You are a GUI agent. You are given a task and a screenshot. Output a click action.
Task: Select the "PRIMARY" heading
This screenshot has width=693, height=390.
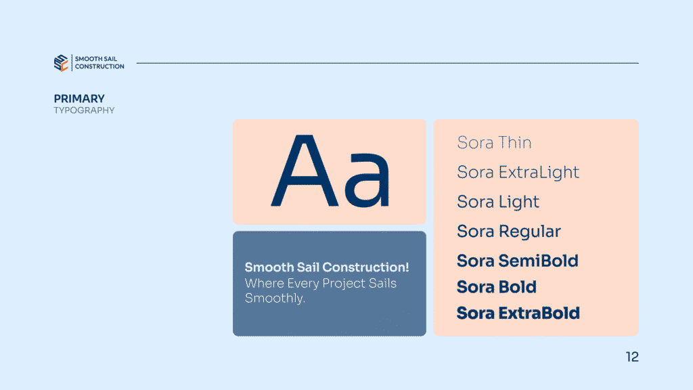tap(79, 99)
